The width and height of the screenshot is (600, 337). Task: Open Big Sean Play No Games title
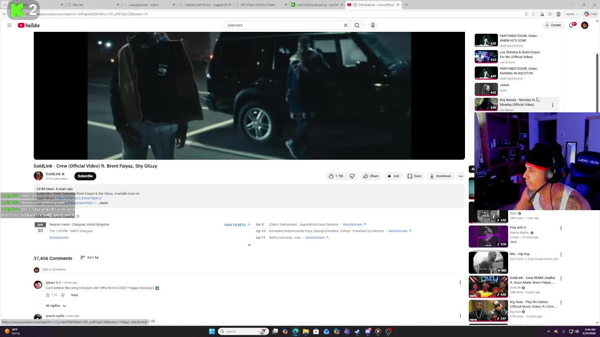coord(532,304)
